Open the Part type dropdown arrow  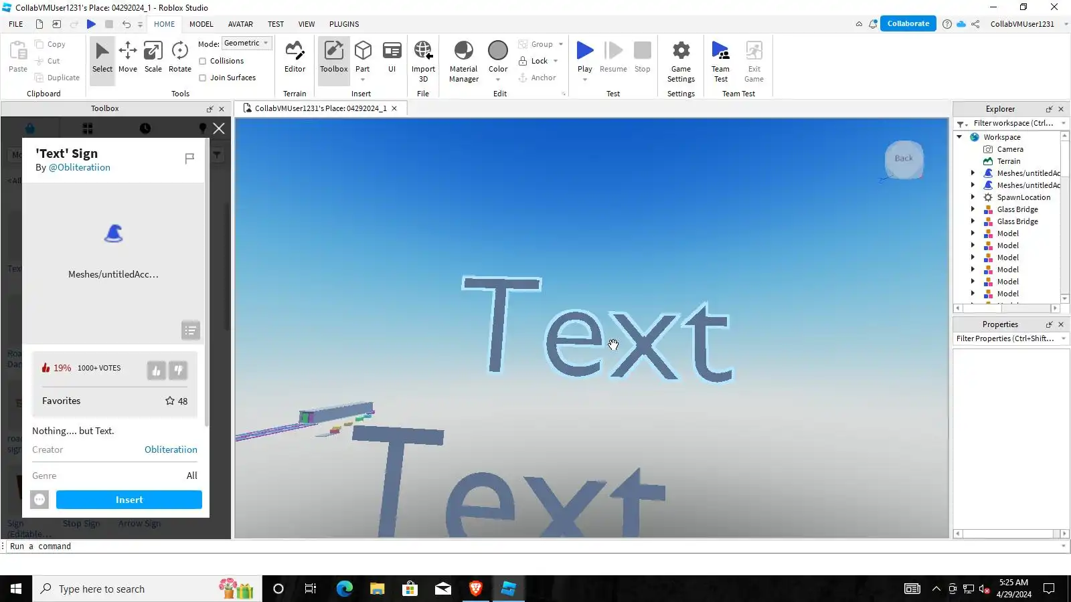363,80
